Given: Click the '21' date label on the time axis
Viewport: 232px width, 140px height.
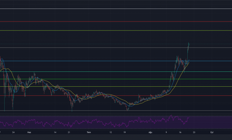Looking at the screenshot, I should pos(69,132).
